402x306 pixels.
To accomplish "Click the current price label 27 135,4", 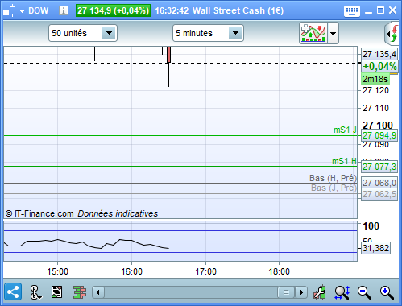I will click(379, 54).
